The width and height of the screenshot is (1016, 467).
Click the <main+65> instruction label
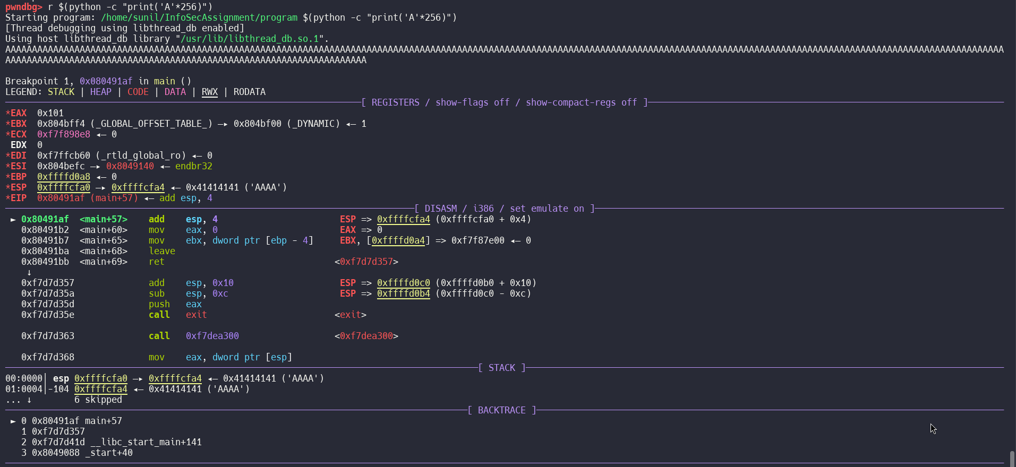click(x=104, y=240)
